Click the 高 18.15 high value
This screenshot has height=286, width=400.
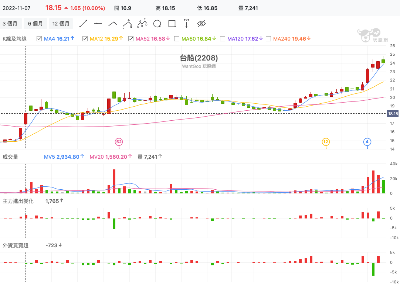[x=165, y=8]
